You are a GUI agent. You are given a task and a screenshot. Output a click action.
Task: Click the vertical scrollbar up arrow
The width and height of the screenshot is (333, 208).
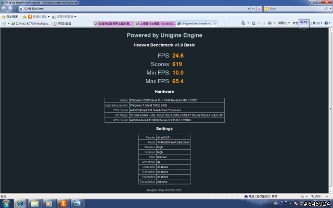(x=331, y=30)
